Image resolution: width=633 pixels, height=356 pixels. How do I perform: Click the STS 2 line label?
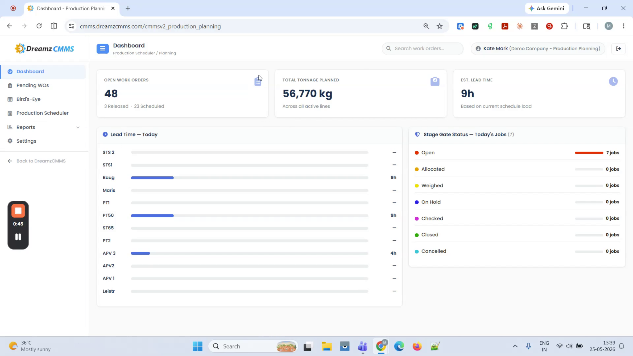tap(108, 152)
